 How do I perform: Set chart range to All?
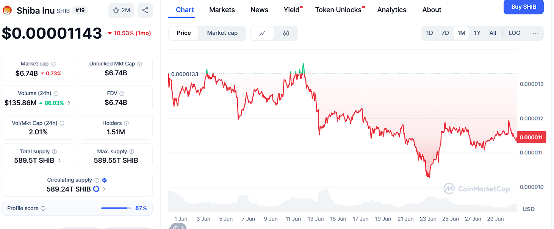493,33
